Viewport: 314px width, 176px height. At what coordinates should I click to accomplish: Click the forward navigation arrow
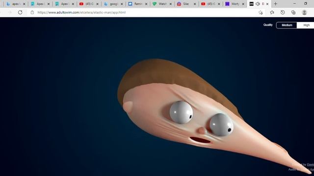coord(10,12)
